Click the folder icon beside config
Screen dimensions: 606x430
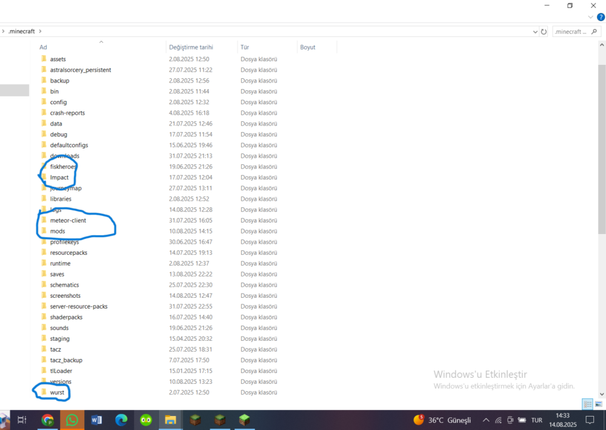(x=44, y=102)
